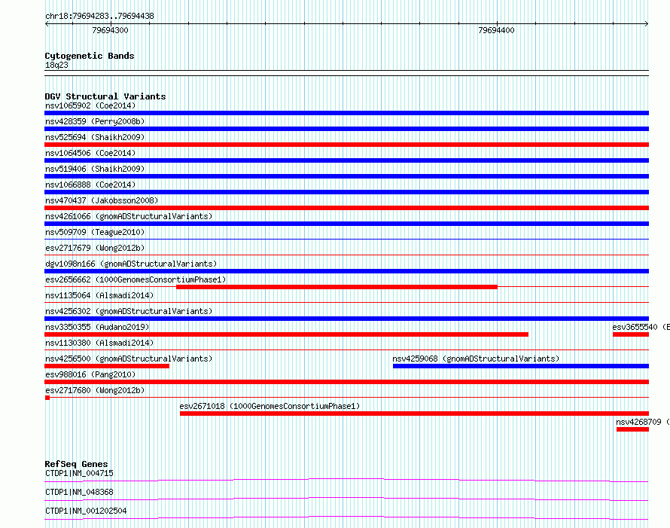Open the nsv470437 (Jakobsson2008) variant label
The height and width of the screenshot is (528, 670).
102,200
